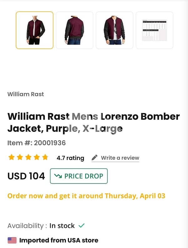Click the green in-stock checkmark
The image size is (188, 248).
point(81,225)
